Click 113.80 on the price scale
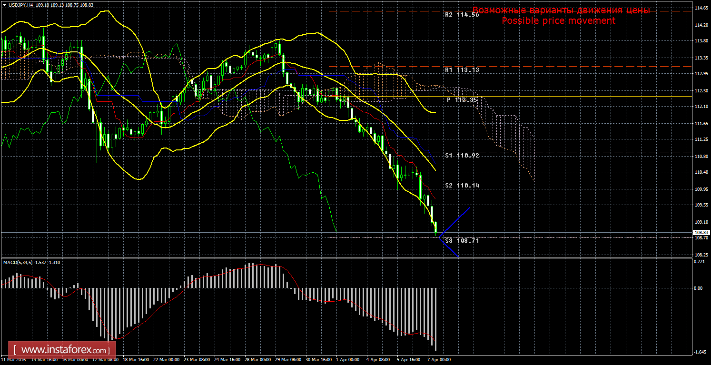711x365 pixels. [x=701, y=41]
